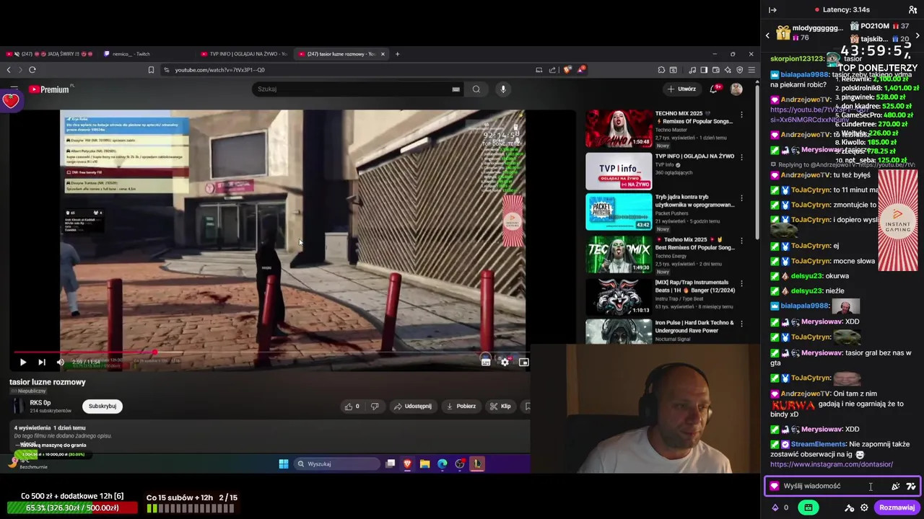Open the Klip clip button
This screenshot has height=519, width=924.
500,407
